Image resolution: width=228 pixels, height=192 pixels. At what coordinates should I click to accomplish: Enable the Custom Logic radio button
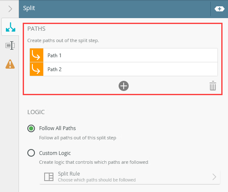click(31, 153)
